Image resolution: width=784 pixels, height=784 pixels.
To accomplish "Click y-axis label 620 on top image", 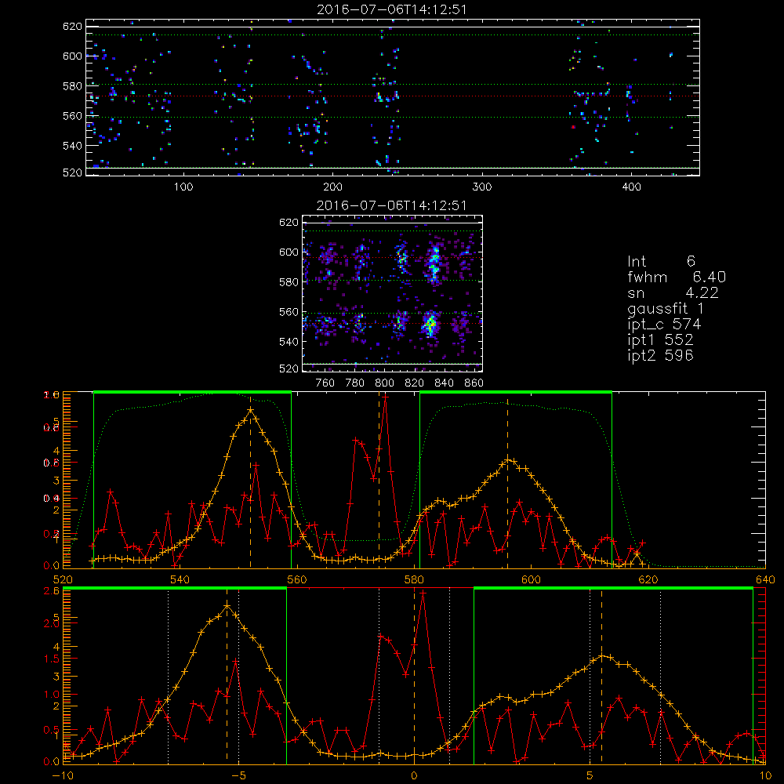I will point(72,26).
